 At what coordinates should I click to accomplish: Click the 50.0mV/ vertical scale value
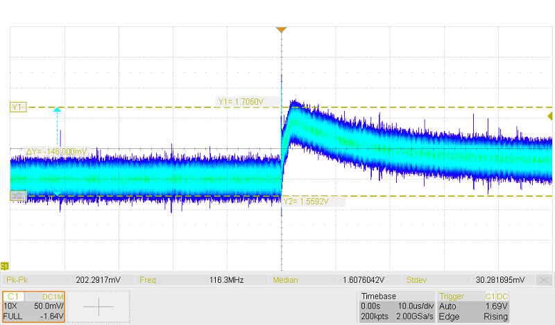[x=49, y=306]
